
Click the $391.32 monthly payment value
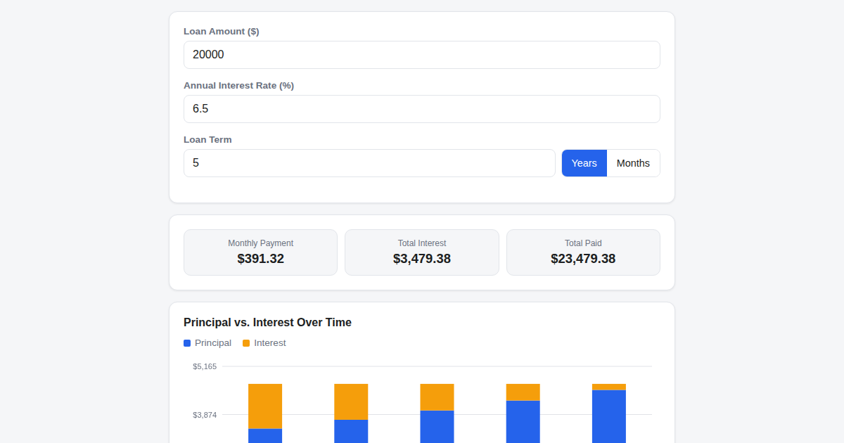[x=260, y=259]
